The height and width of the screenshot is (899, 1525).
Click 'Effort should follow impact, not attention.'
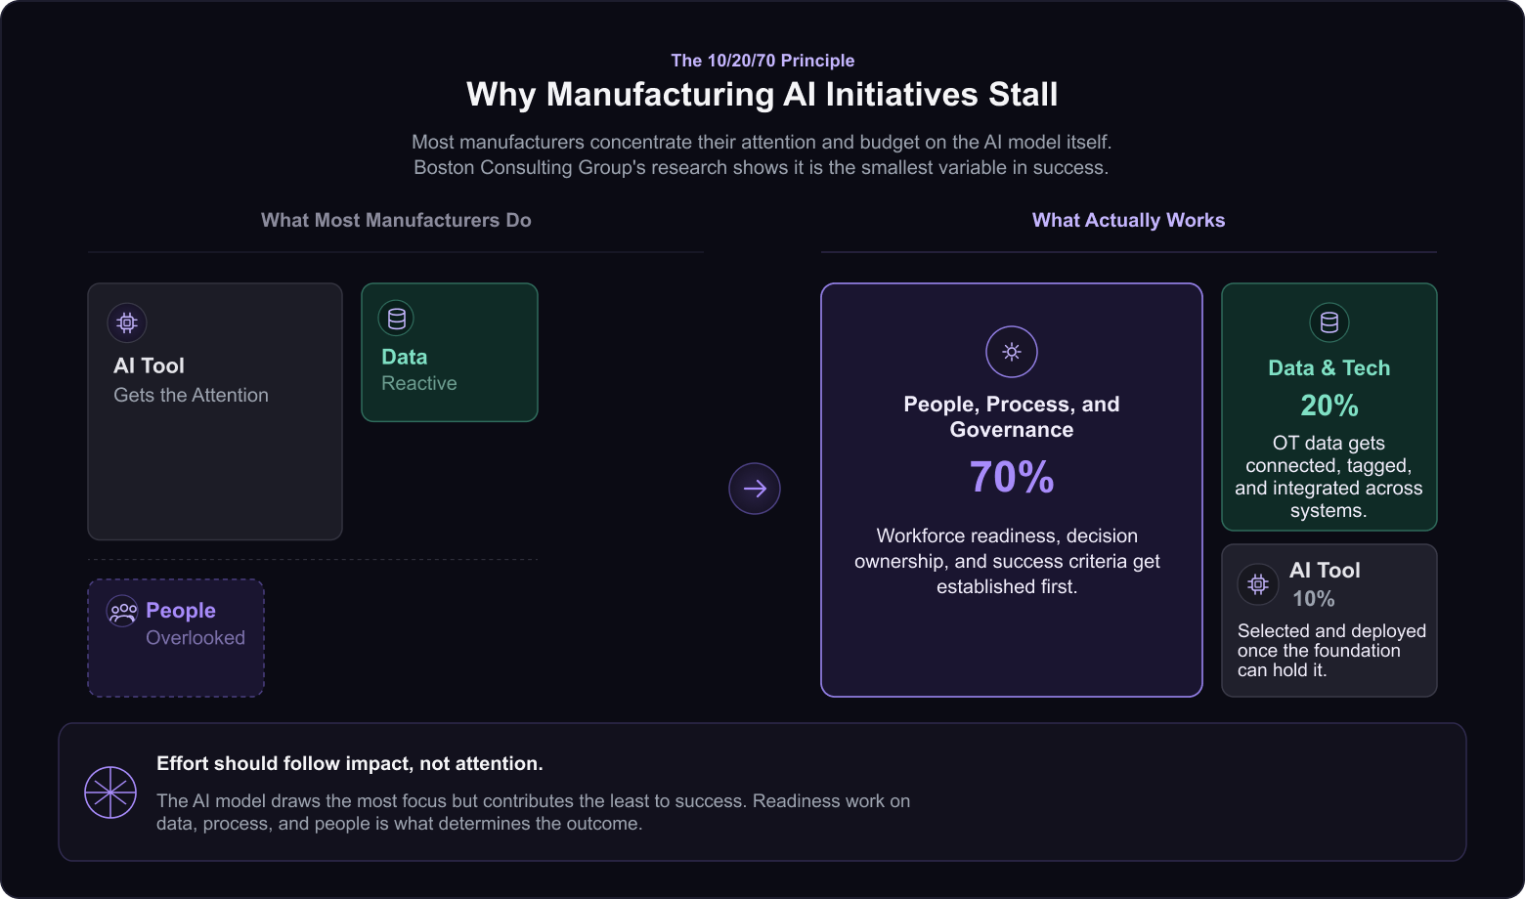tap(350, 763)
